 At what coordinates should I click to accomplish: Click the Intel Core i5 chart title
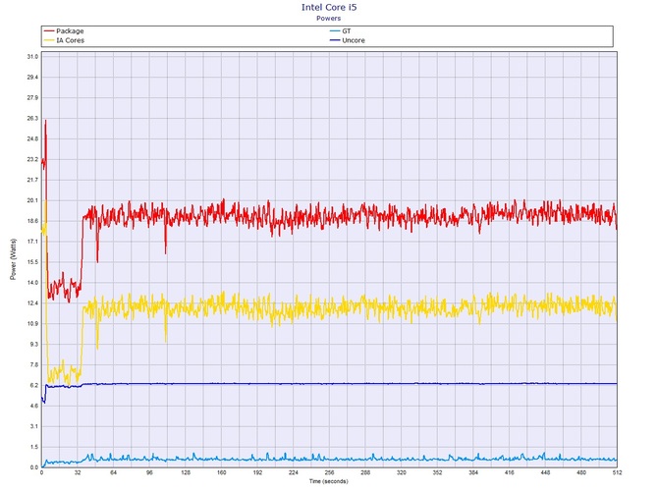(x=329, y=7)
